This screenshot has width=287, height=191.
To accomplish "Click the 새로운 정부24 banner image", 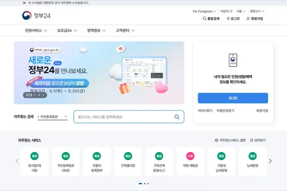I will click(99, 73).
